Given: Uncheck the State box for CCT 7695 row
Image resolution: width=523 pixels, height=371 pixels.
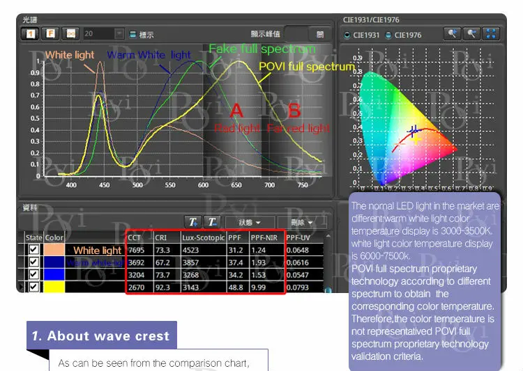Looking at the screenshot, I should coord(33,249).
